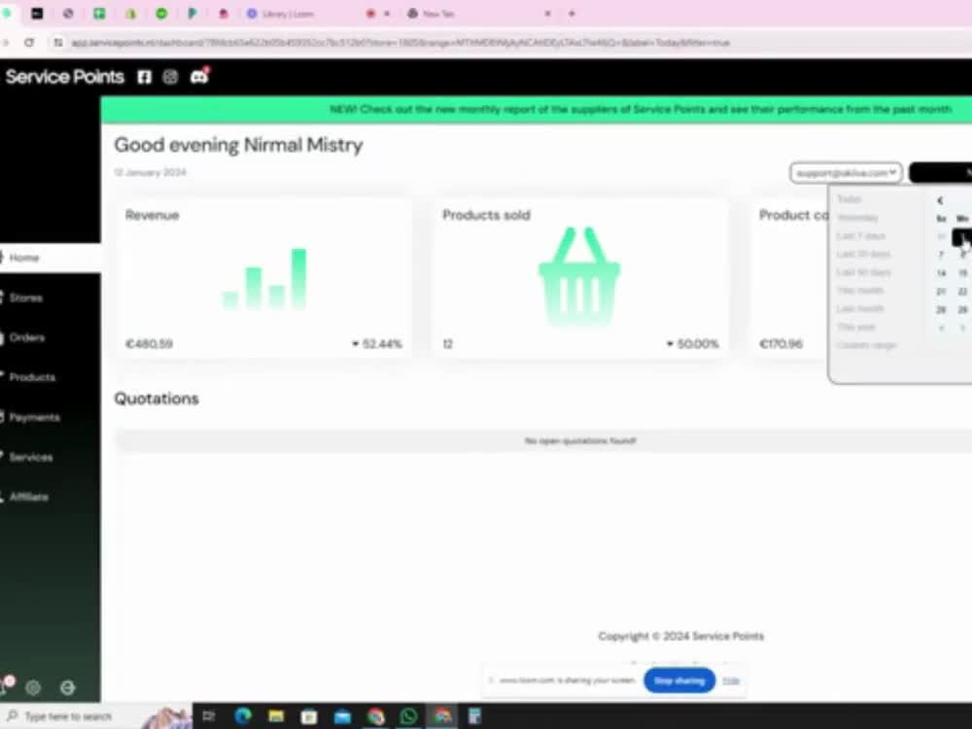Screen dimensions: 972x729
Task: Open WhatsApp from the taskbar
Action: click(x=408, y=716)
